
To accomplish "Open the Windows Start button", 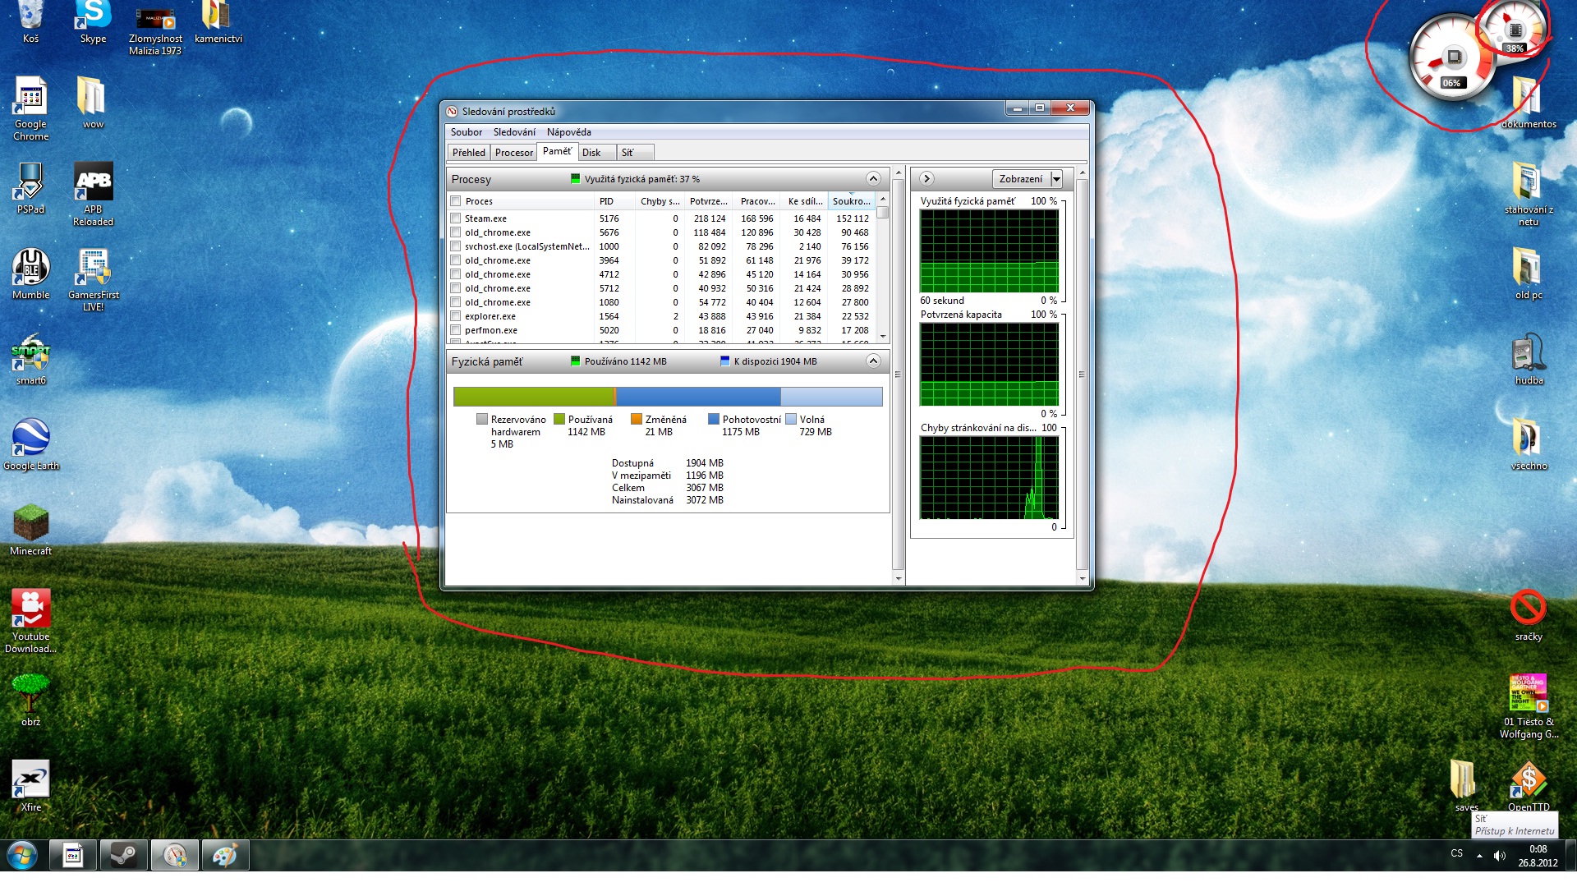I will (x=22, y=856).
